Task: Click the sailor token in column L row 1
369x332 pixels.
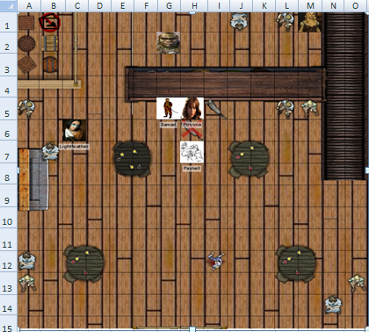Action: coord(286,21)
